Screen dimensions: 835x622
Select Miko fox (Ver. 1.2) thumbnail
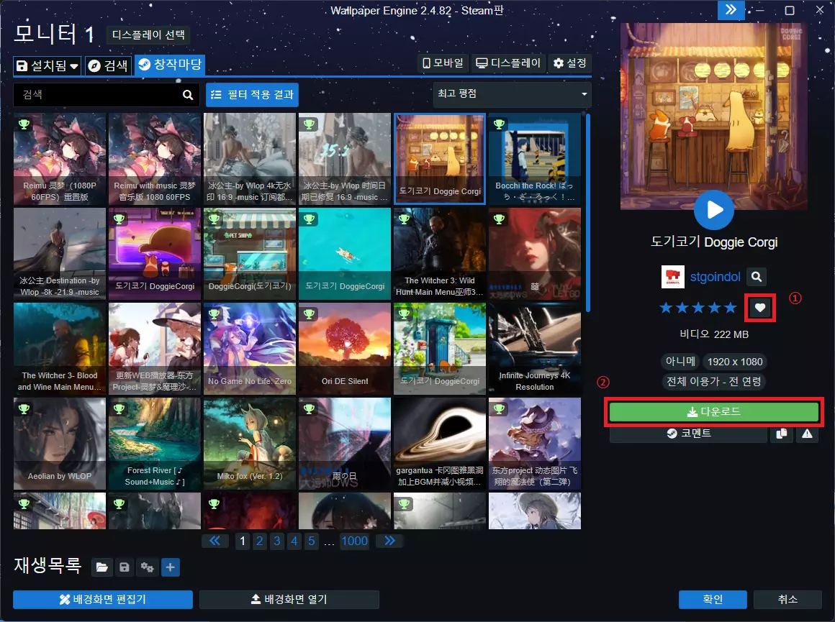click(x=249, y=444)
